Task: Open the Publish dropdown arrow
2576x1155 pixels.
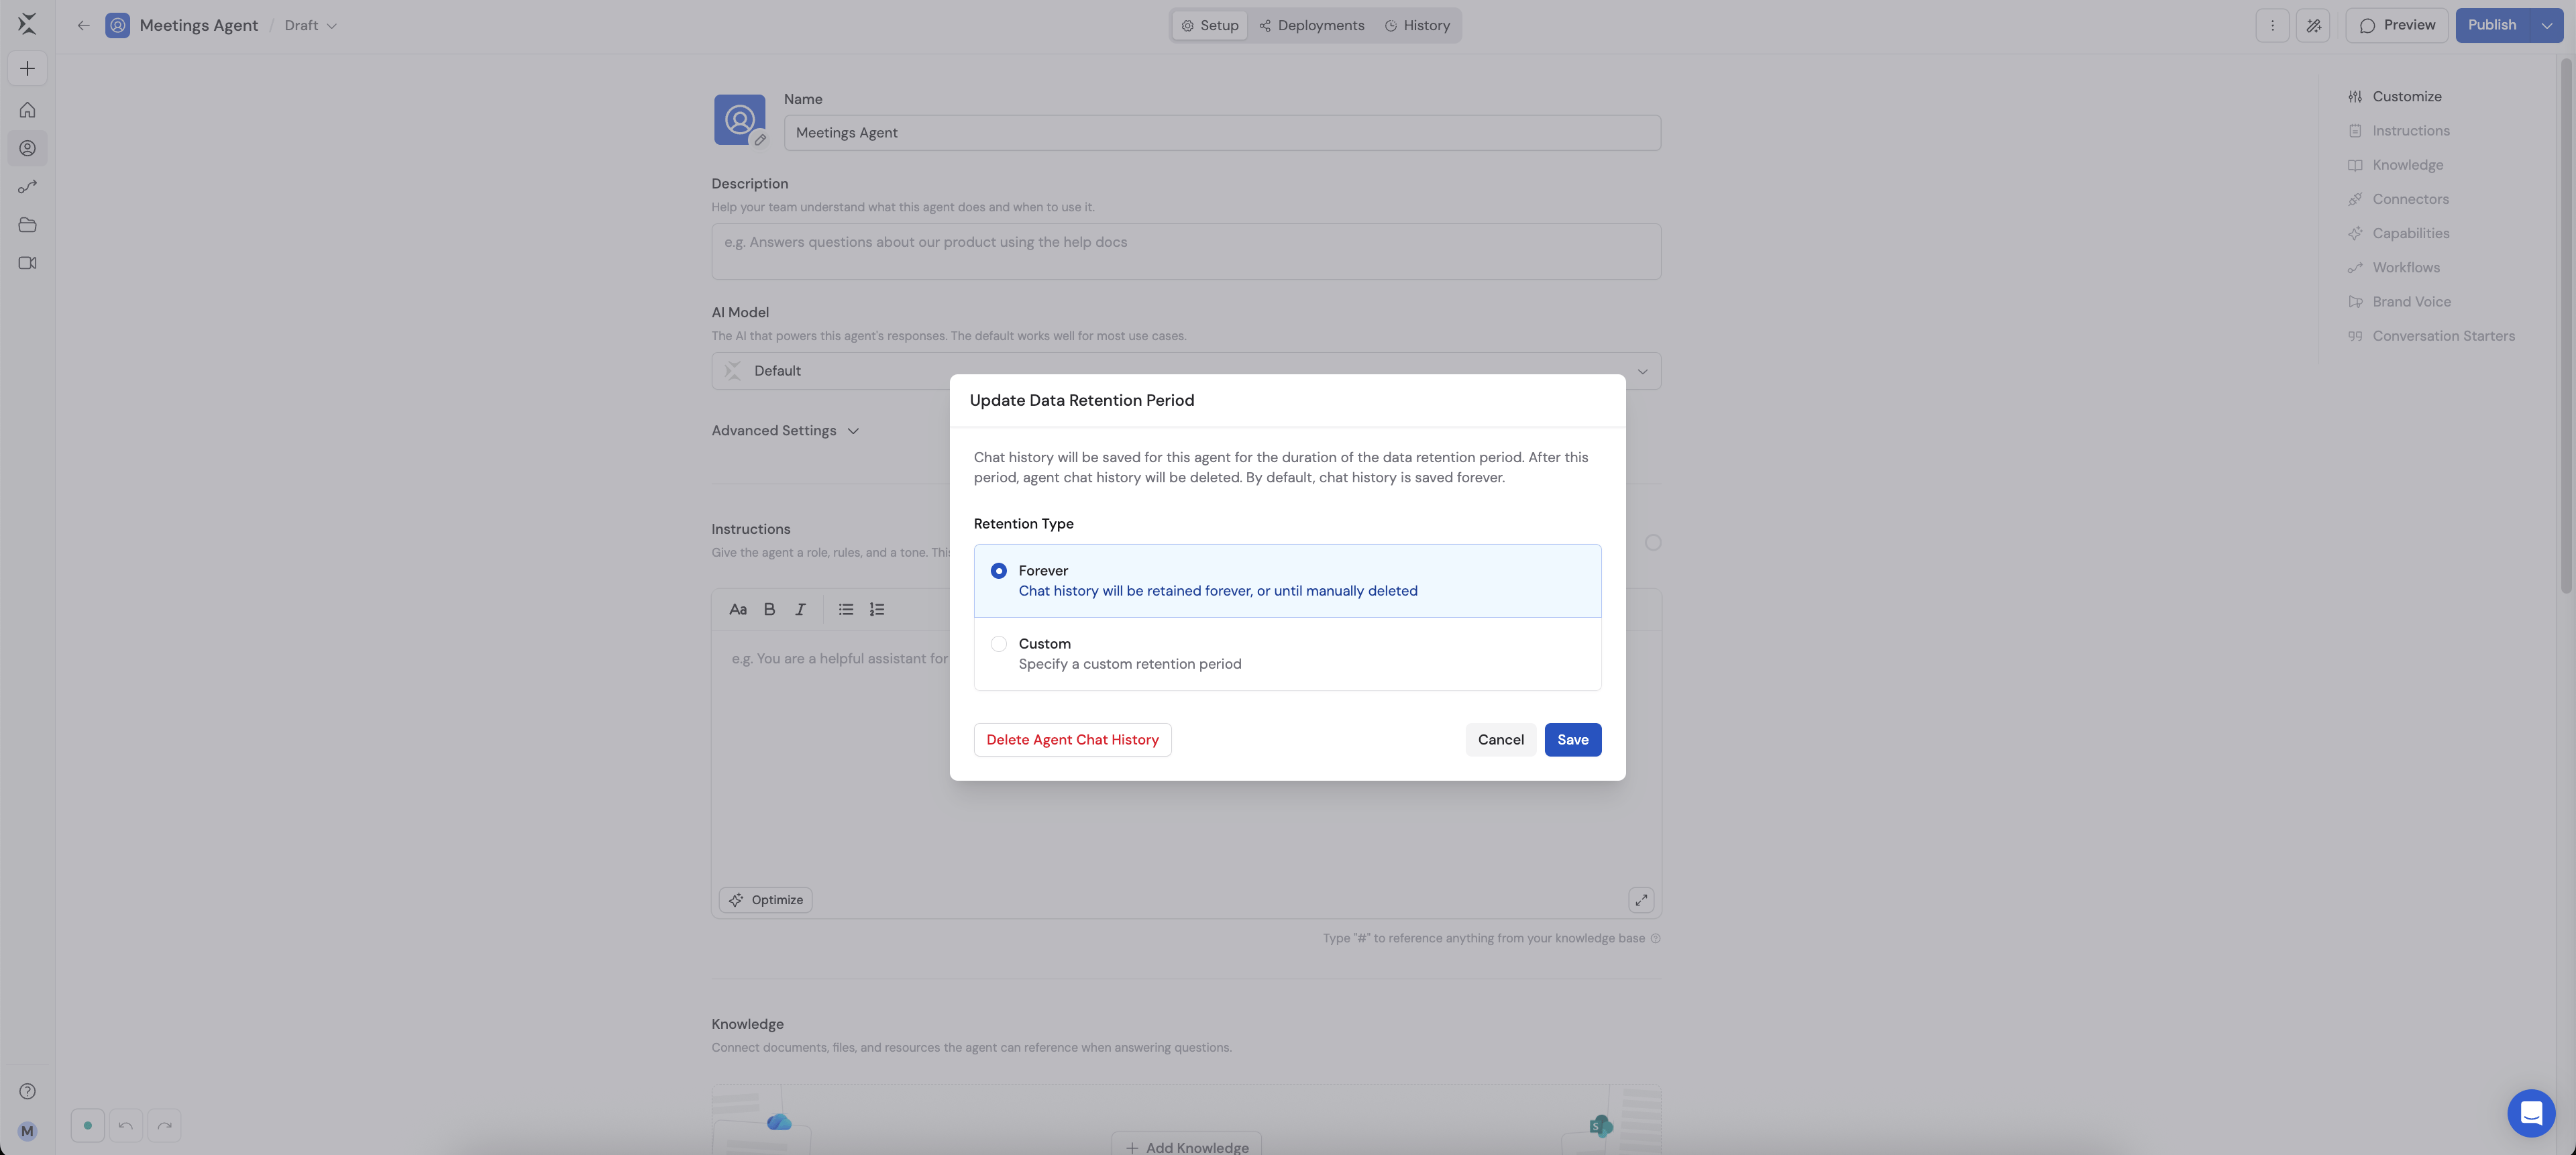Action: tap(2546, 25)
